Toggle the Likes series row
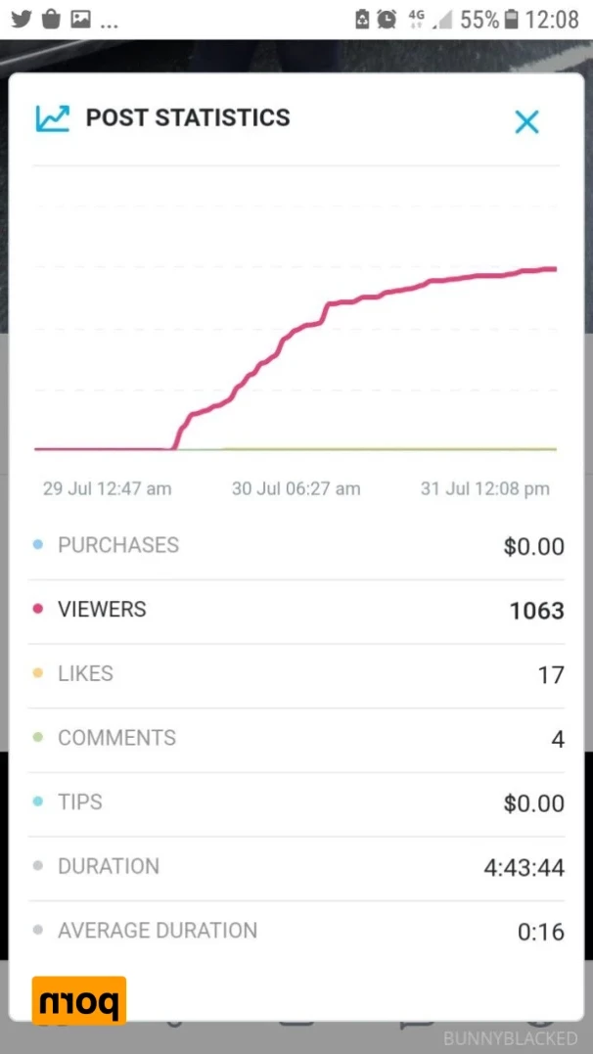 296,674
